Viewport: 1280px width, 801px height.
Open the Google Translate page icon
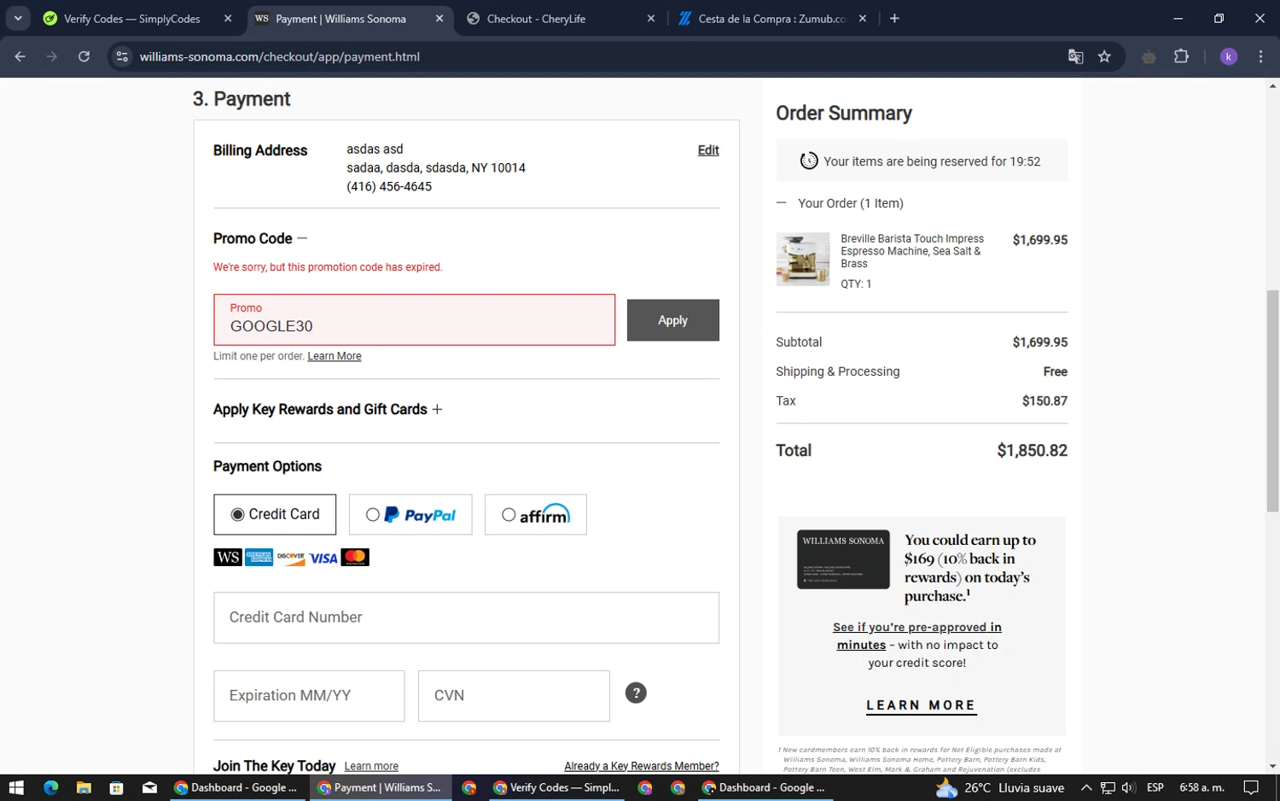tap(1075, 56)
